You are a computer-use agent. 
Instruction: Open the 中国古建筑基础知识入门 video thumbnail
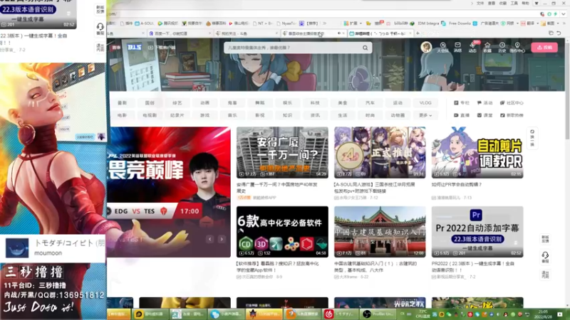[x=380, y=232]
